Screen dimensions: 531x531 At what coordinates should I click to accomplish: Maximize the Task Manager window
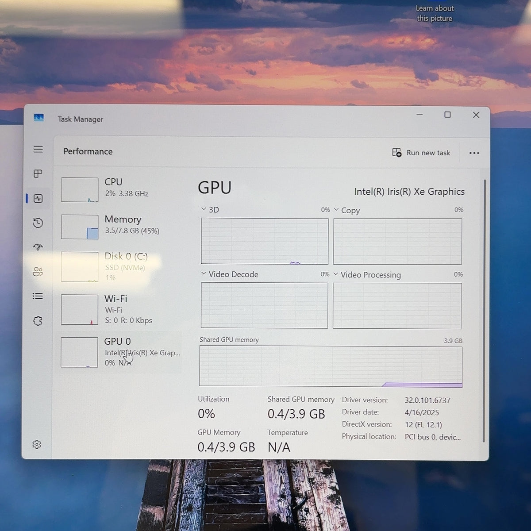(447, 115)
